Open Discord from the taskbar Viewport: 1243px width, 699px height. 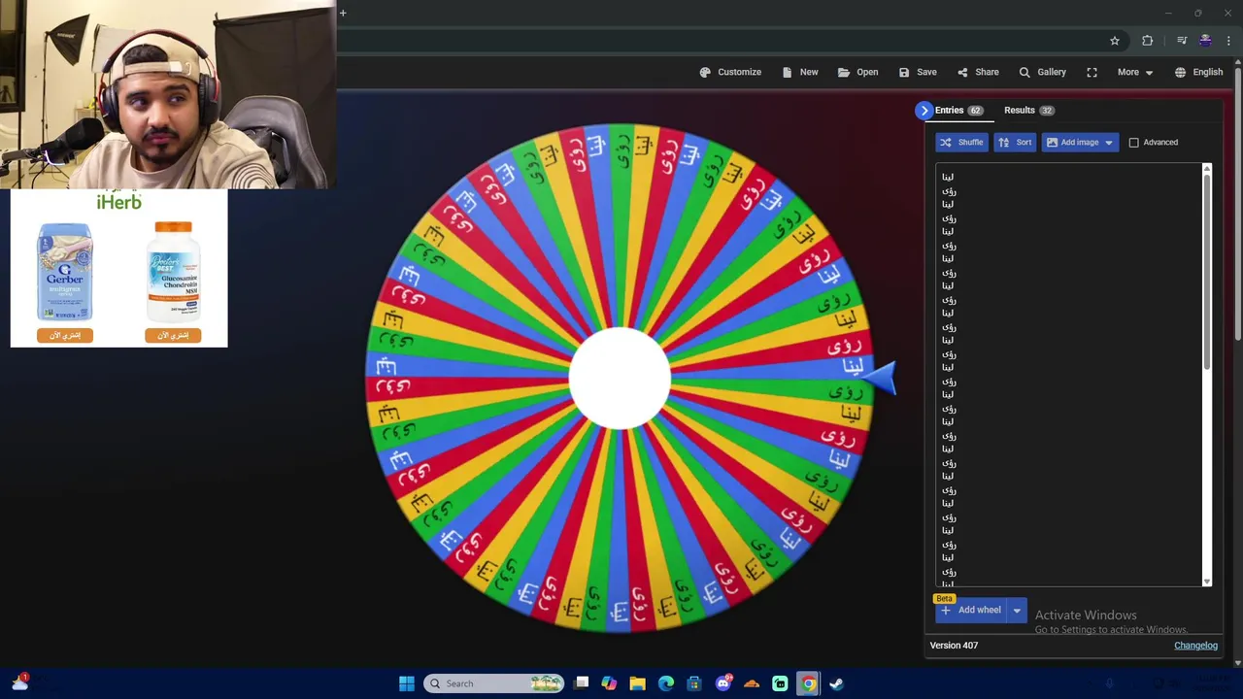[723, 683]
